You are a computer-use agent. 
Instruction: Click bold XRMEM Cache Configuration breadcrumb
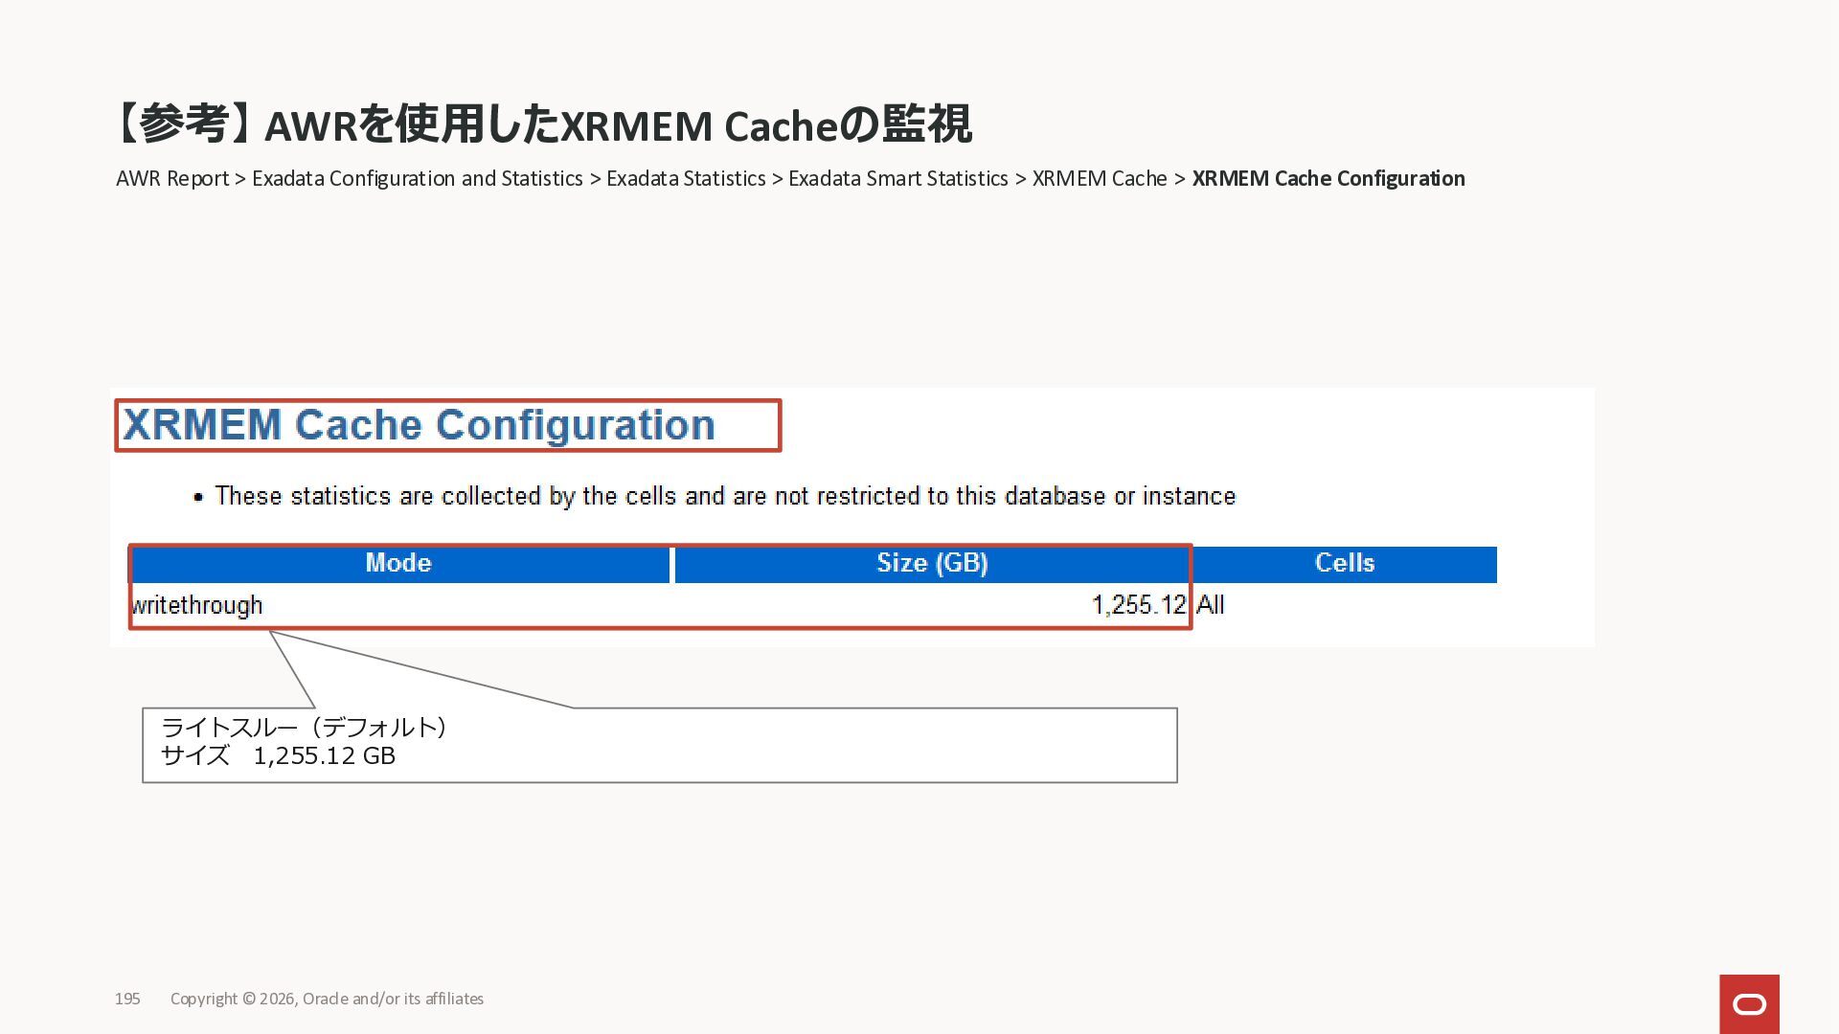[1328, 179]
